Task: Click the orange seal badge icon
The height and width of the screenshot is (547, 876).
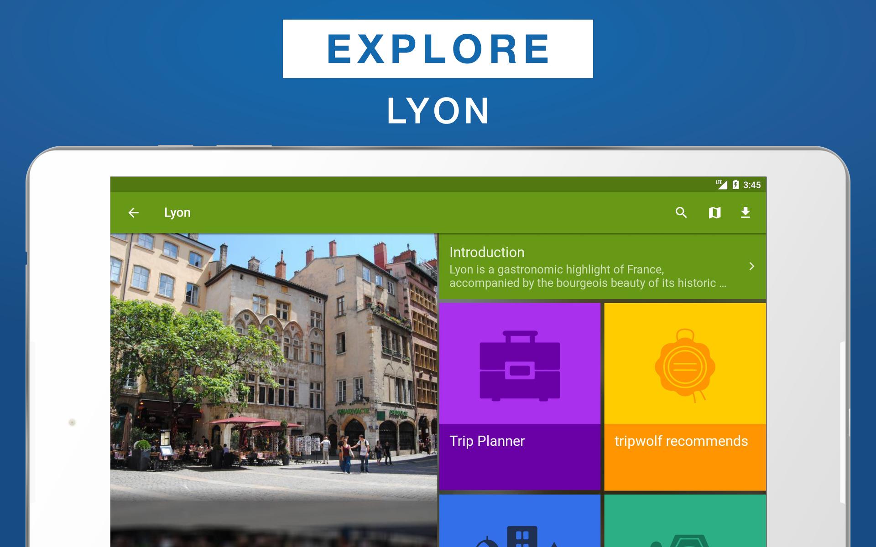Action: [x=685, y=366]
